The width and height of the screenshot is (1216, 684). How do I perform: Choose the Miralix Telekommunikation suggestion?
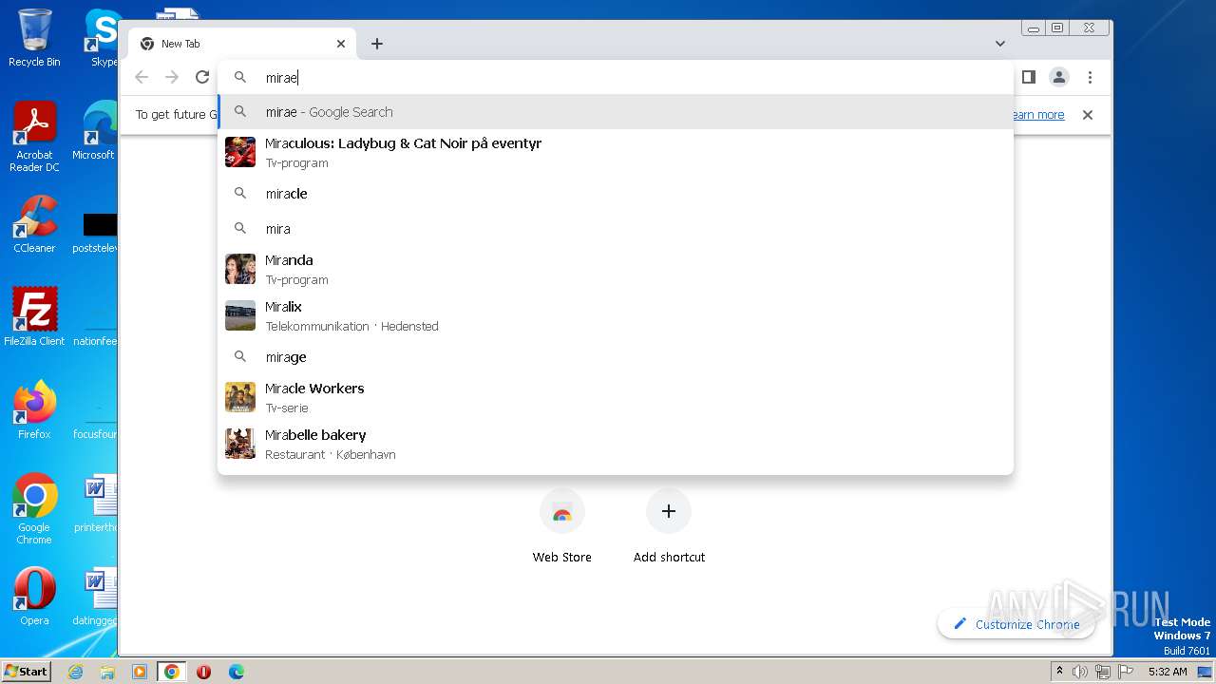616,315
